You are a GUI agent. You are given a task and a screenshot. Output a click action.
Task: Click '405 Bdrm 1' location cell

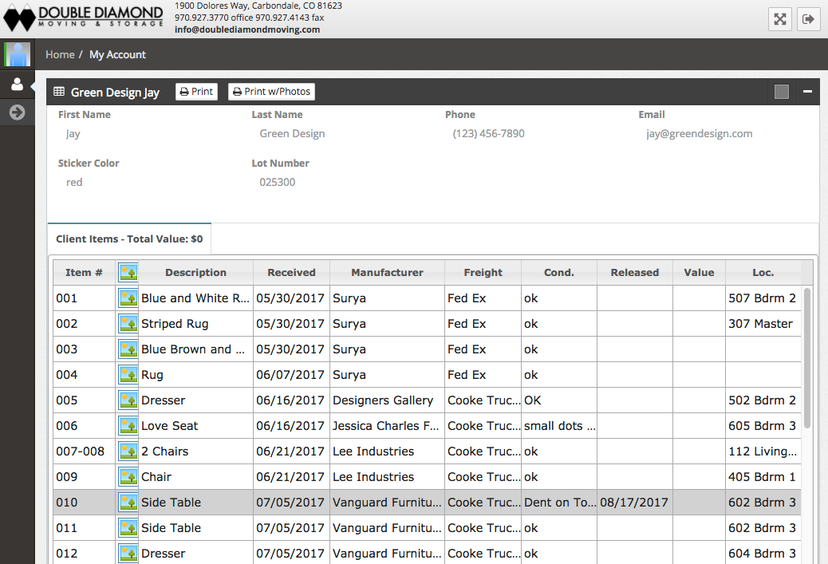pos(763,477)
